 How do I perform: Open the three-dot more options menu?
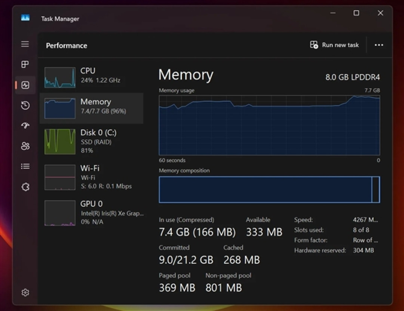[379, 45]
